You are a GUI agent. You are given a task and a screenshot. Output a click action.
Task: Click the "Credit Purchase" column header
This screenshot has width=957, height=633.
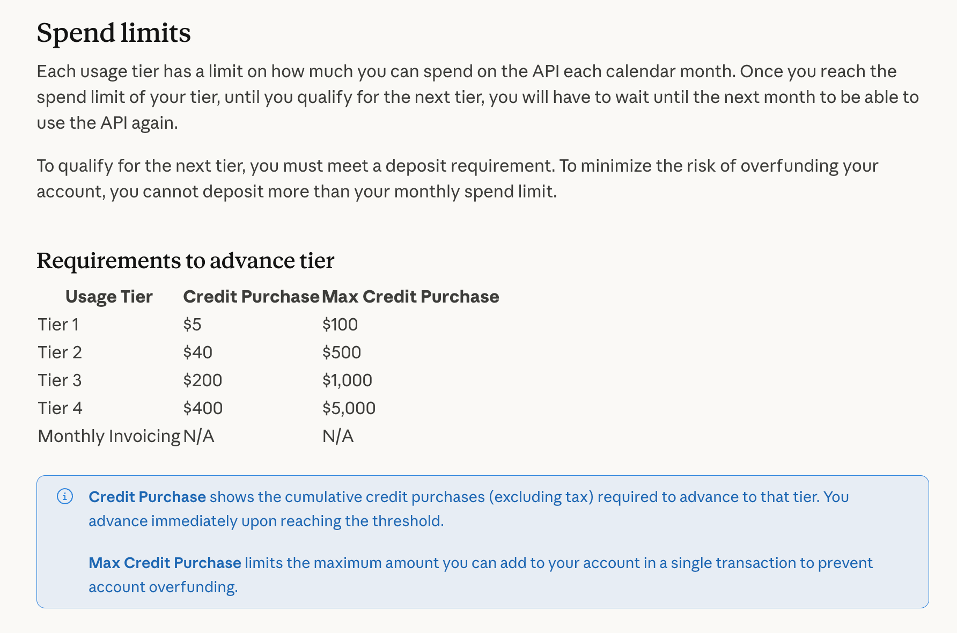coord(251,297)
